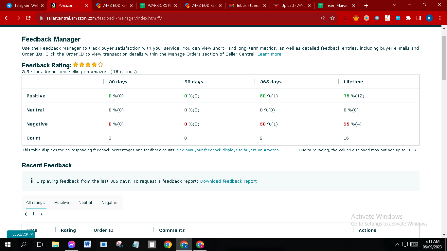Open the Windows Start menu
The height and width of the screenshot is (251, 447).
coord(8,244)
